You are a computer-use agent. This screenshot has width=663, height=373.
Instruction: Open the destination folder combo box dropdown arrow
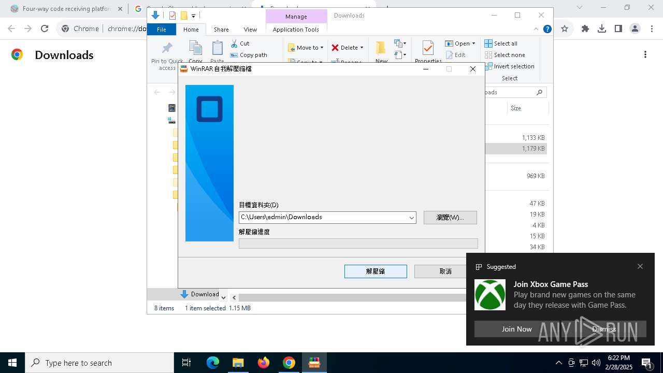(x=412, y=218)
